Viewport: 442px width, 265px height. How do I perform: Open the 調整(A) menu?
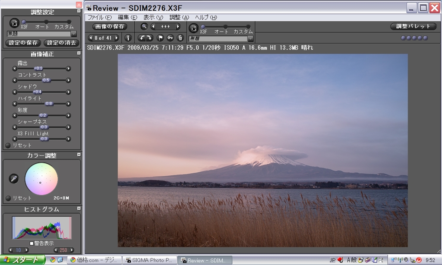[x=179, y=17]
